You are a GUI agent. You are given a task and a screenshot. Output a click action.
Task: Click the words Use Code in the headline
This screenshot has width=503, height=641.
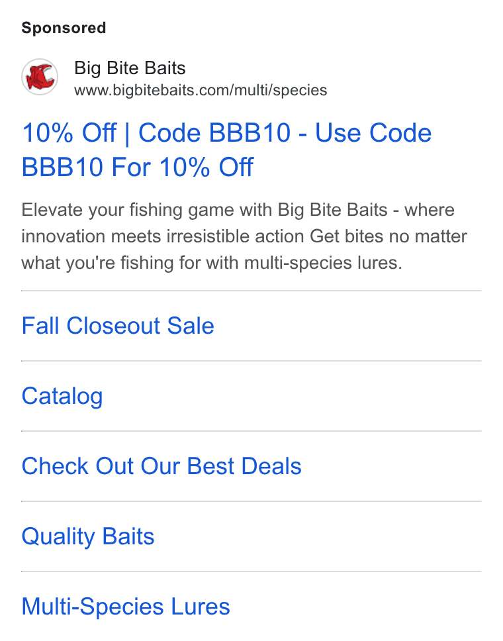point(373,133)
